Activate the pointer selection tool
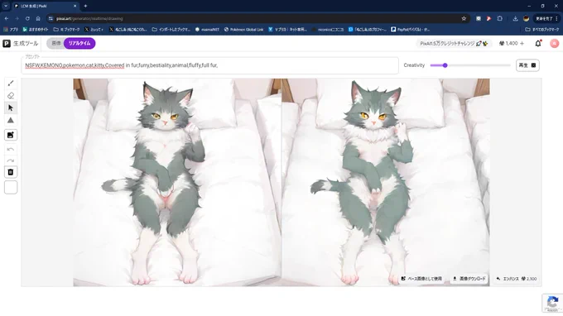The width and height of the screenshot is (563, 316). pyautogui.click(x=11, y=108)
